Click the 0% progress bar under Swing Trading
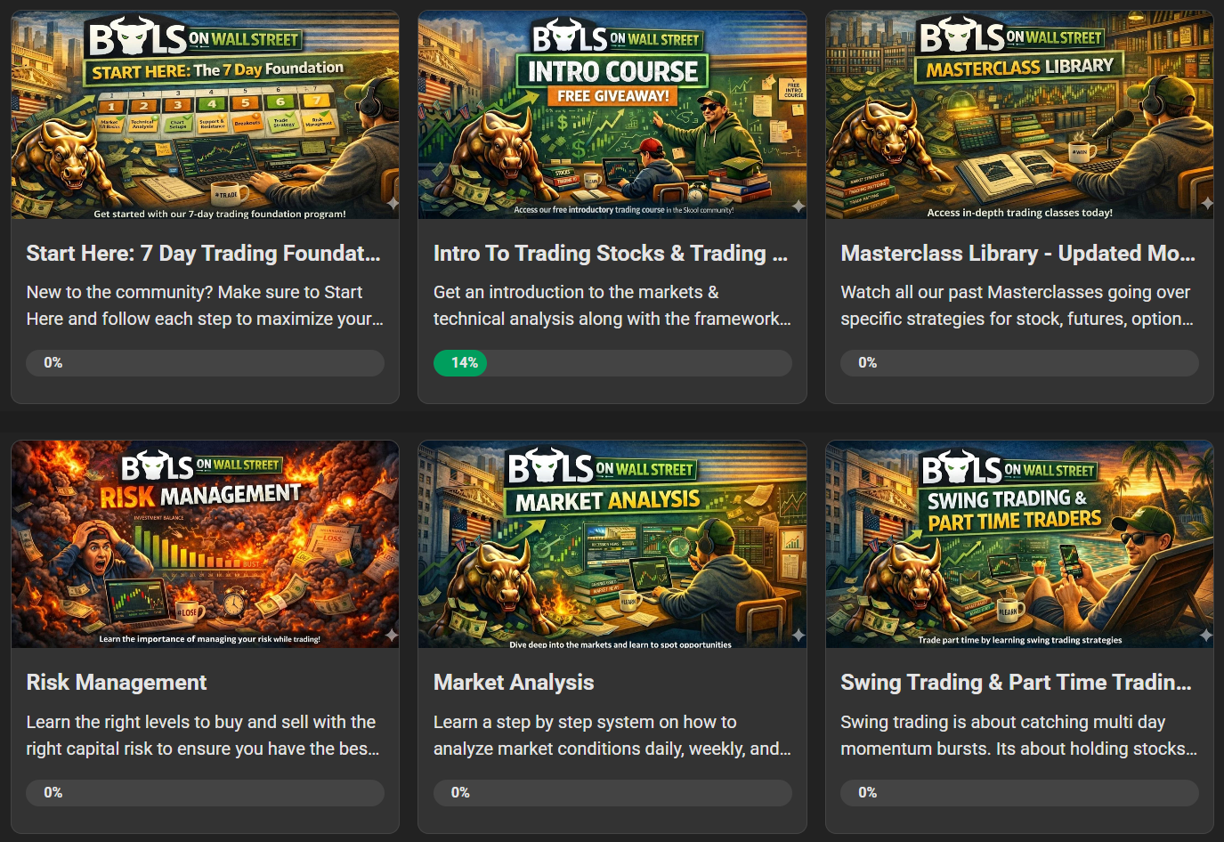The height and width of the screenshot is (842, 1224). [1020, 793]
